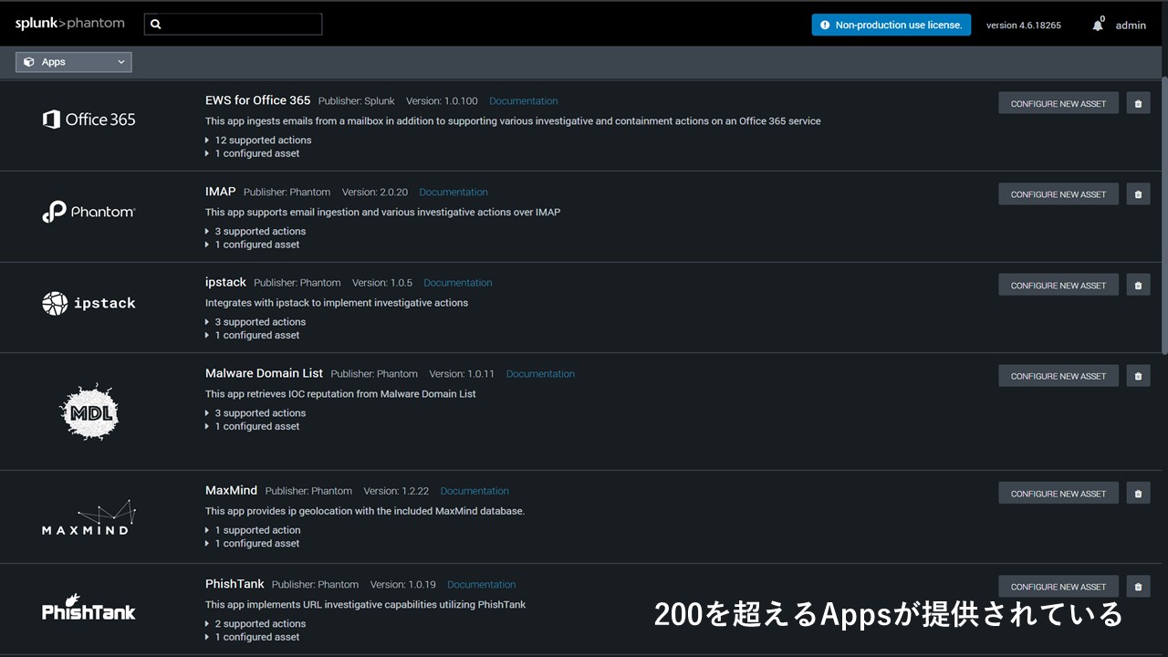
Task: Click the PhishTank app title
Action: pyautogui.click(x=235, y=584)
